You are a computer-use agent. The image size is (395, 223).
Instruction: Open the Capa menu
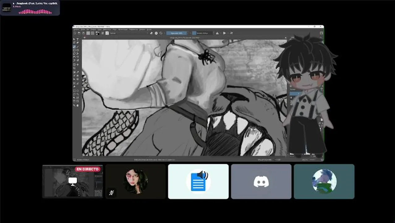point(100,29)
